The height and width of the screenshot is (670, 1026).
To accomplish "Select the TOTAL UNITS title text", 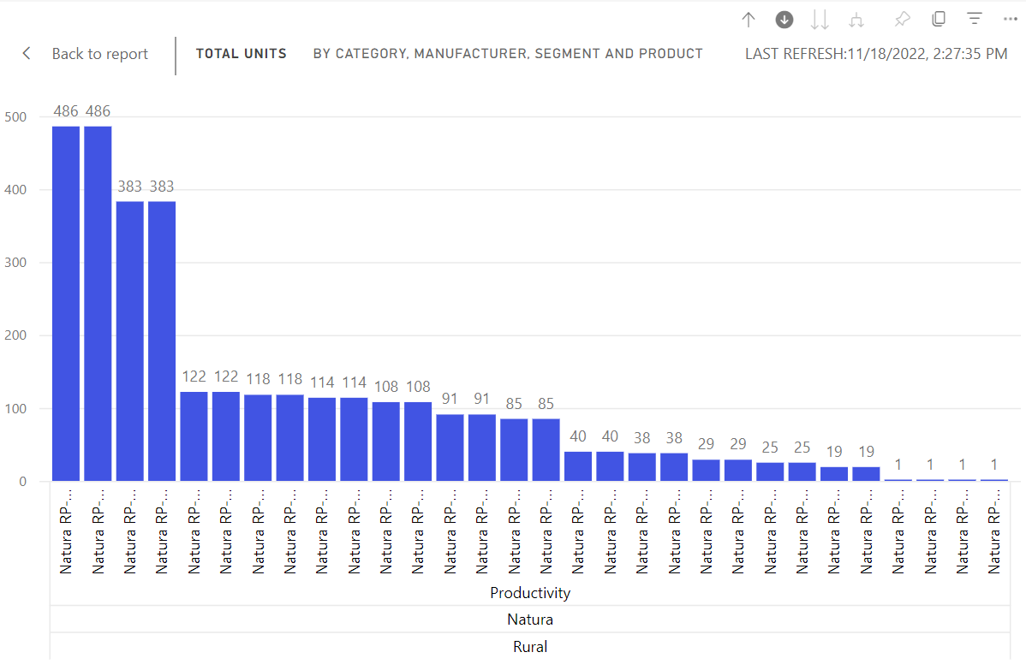I will [x=242, y=54].
